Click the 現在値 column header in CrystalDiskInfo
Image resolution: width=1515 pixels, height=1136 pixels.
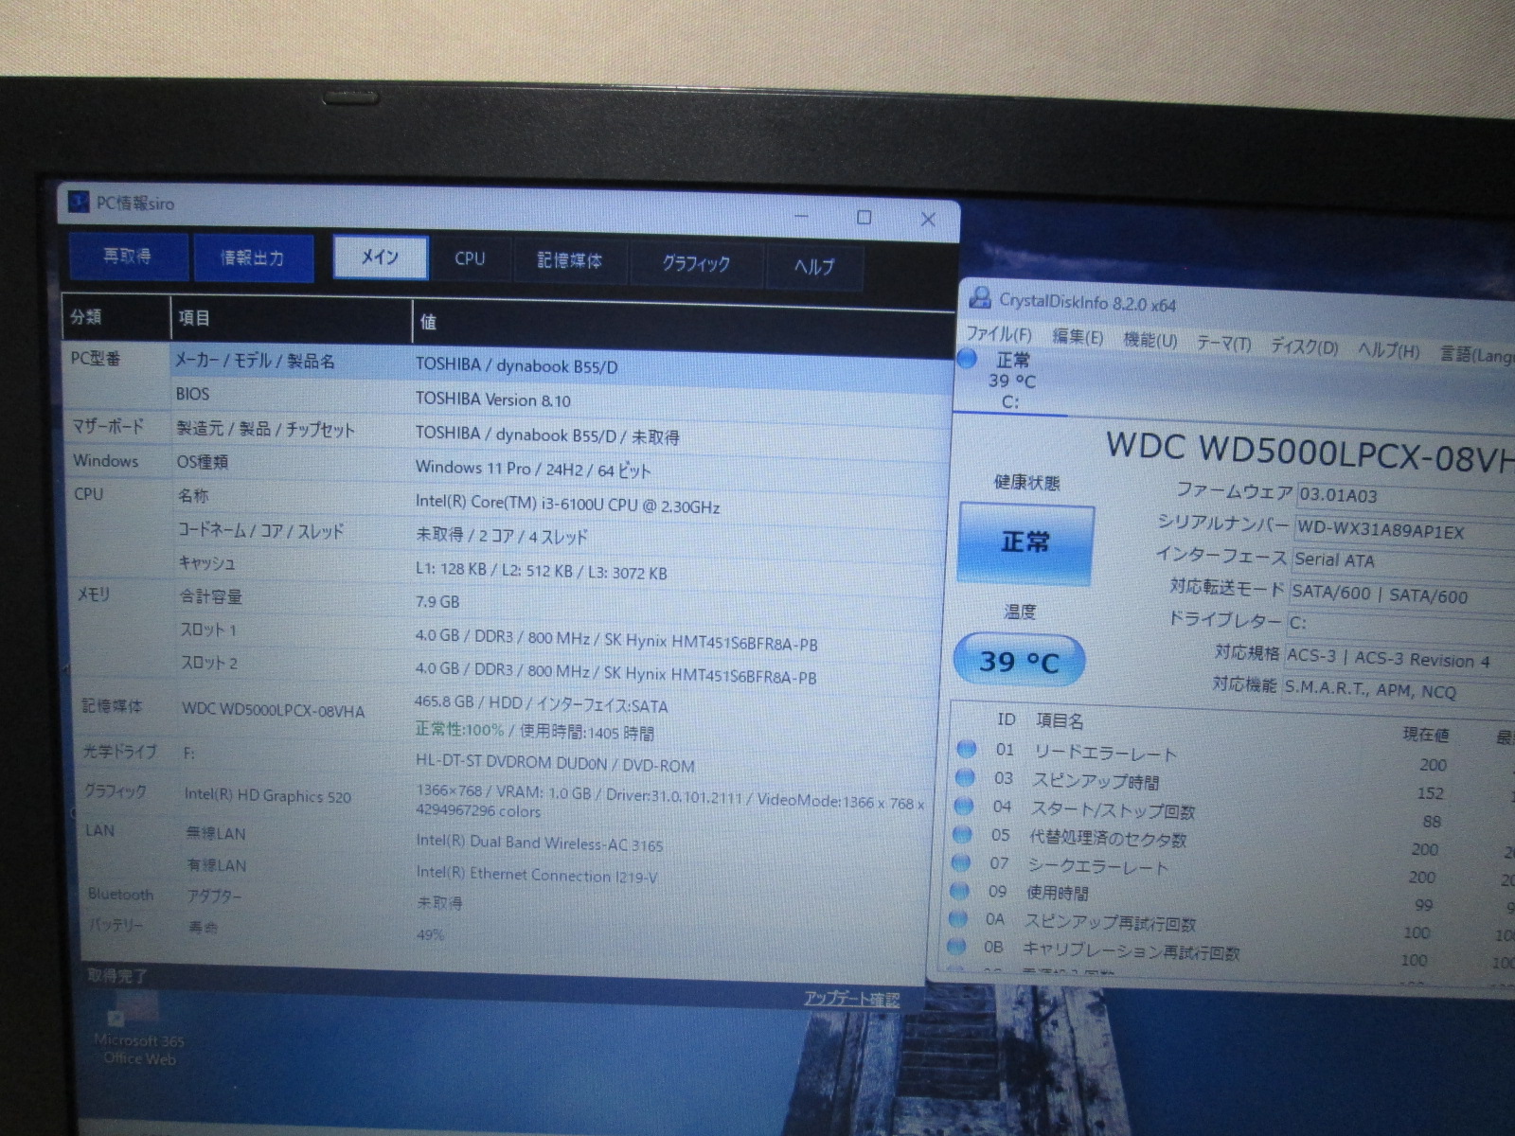click(1425, 735)
